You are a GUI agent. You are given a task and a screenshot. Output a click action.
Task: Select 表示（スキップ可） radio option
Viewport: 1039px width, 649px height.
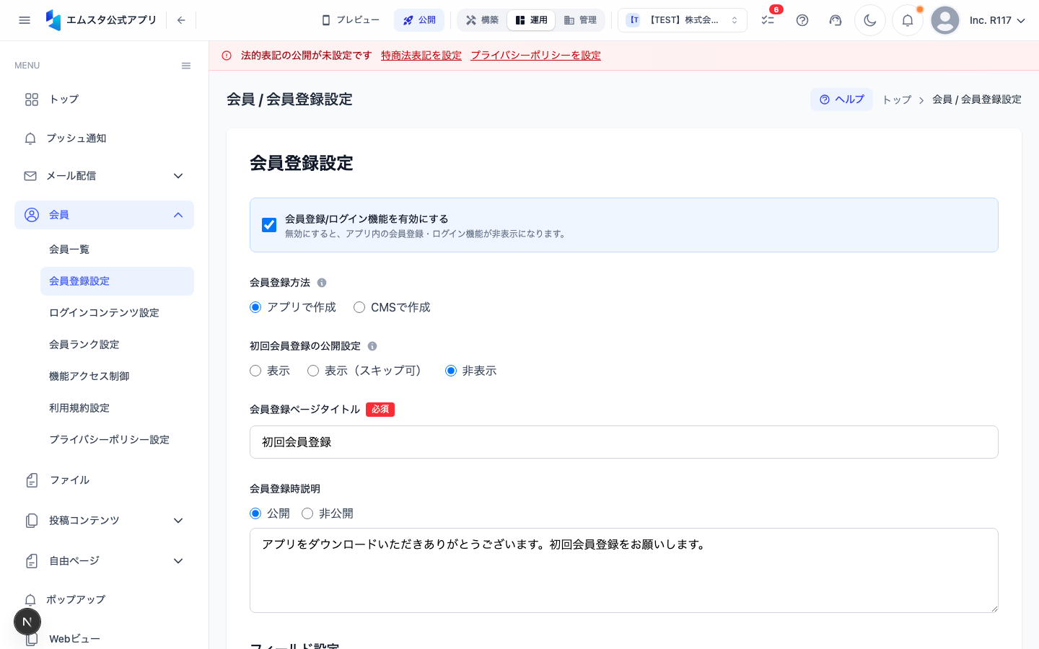[x=313, y=371]
